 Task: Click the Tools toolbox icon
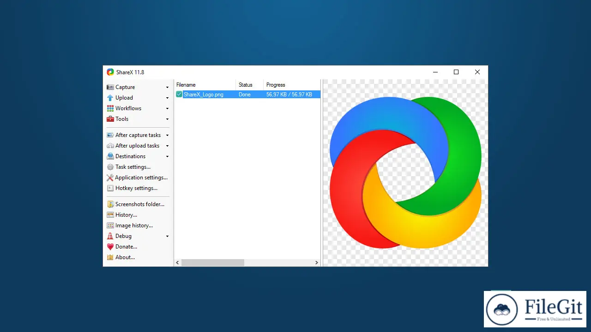pyautogui.click(x=110, y=119)
